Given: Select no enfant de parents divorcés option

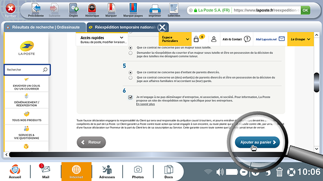Looking at the screenshot, I should [130, 72].
